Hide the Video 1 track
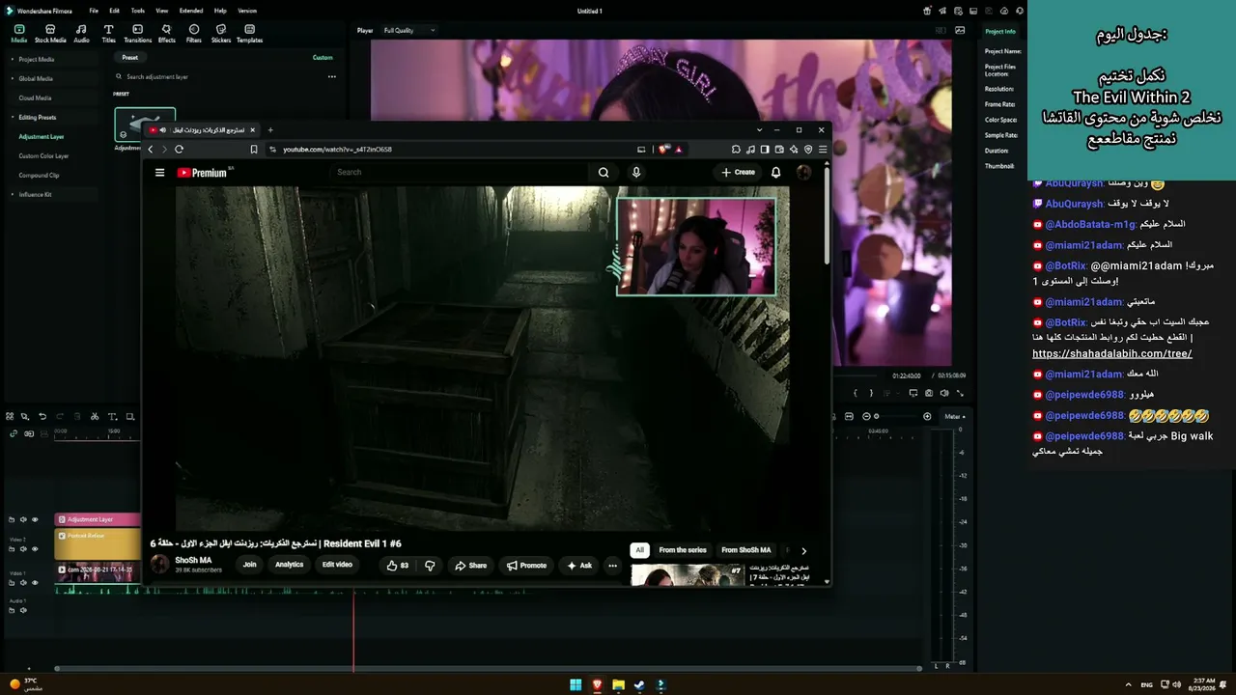This screenshot has width=1236, height=695. (35, 582)
